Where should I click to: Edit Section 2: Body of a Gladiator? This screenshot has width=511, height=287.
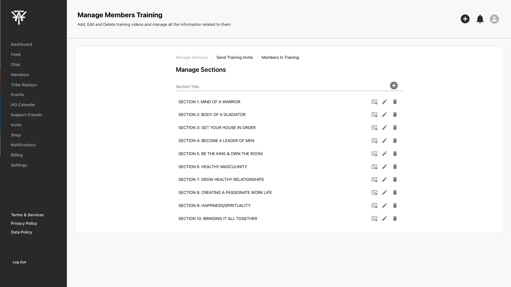click(x=384, y=115)
